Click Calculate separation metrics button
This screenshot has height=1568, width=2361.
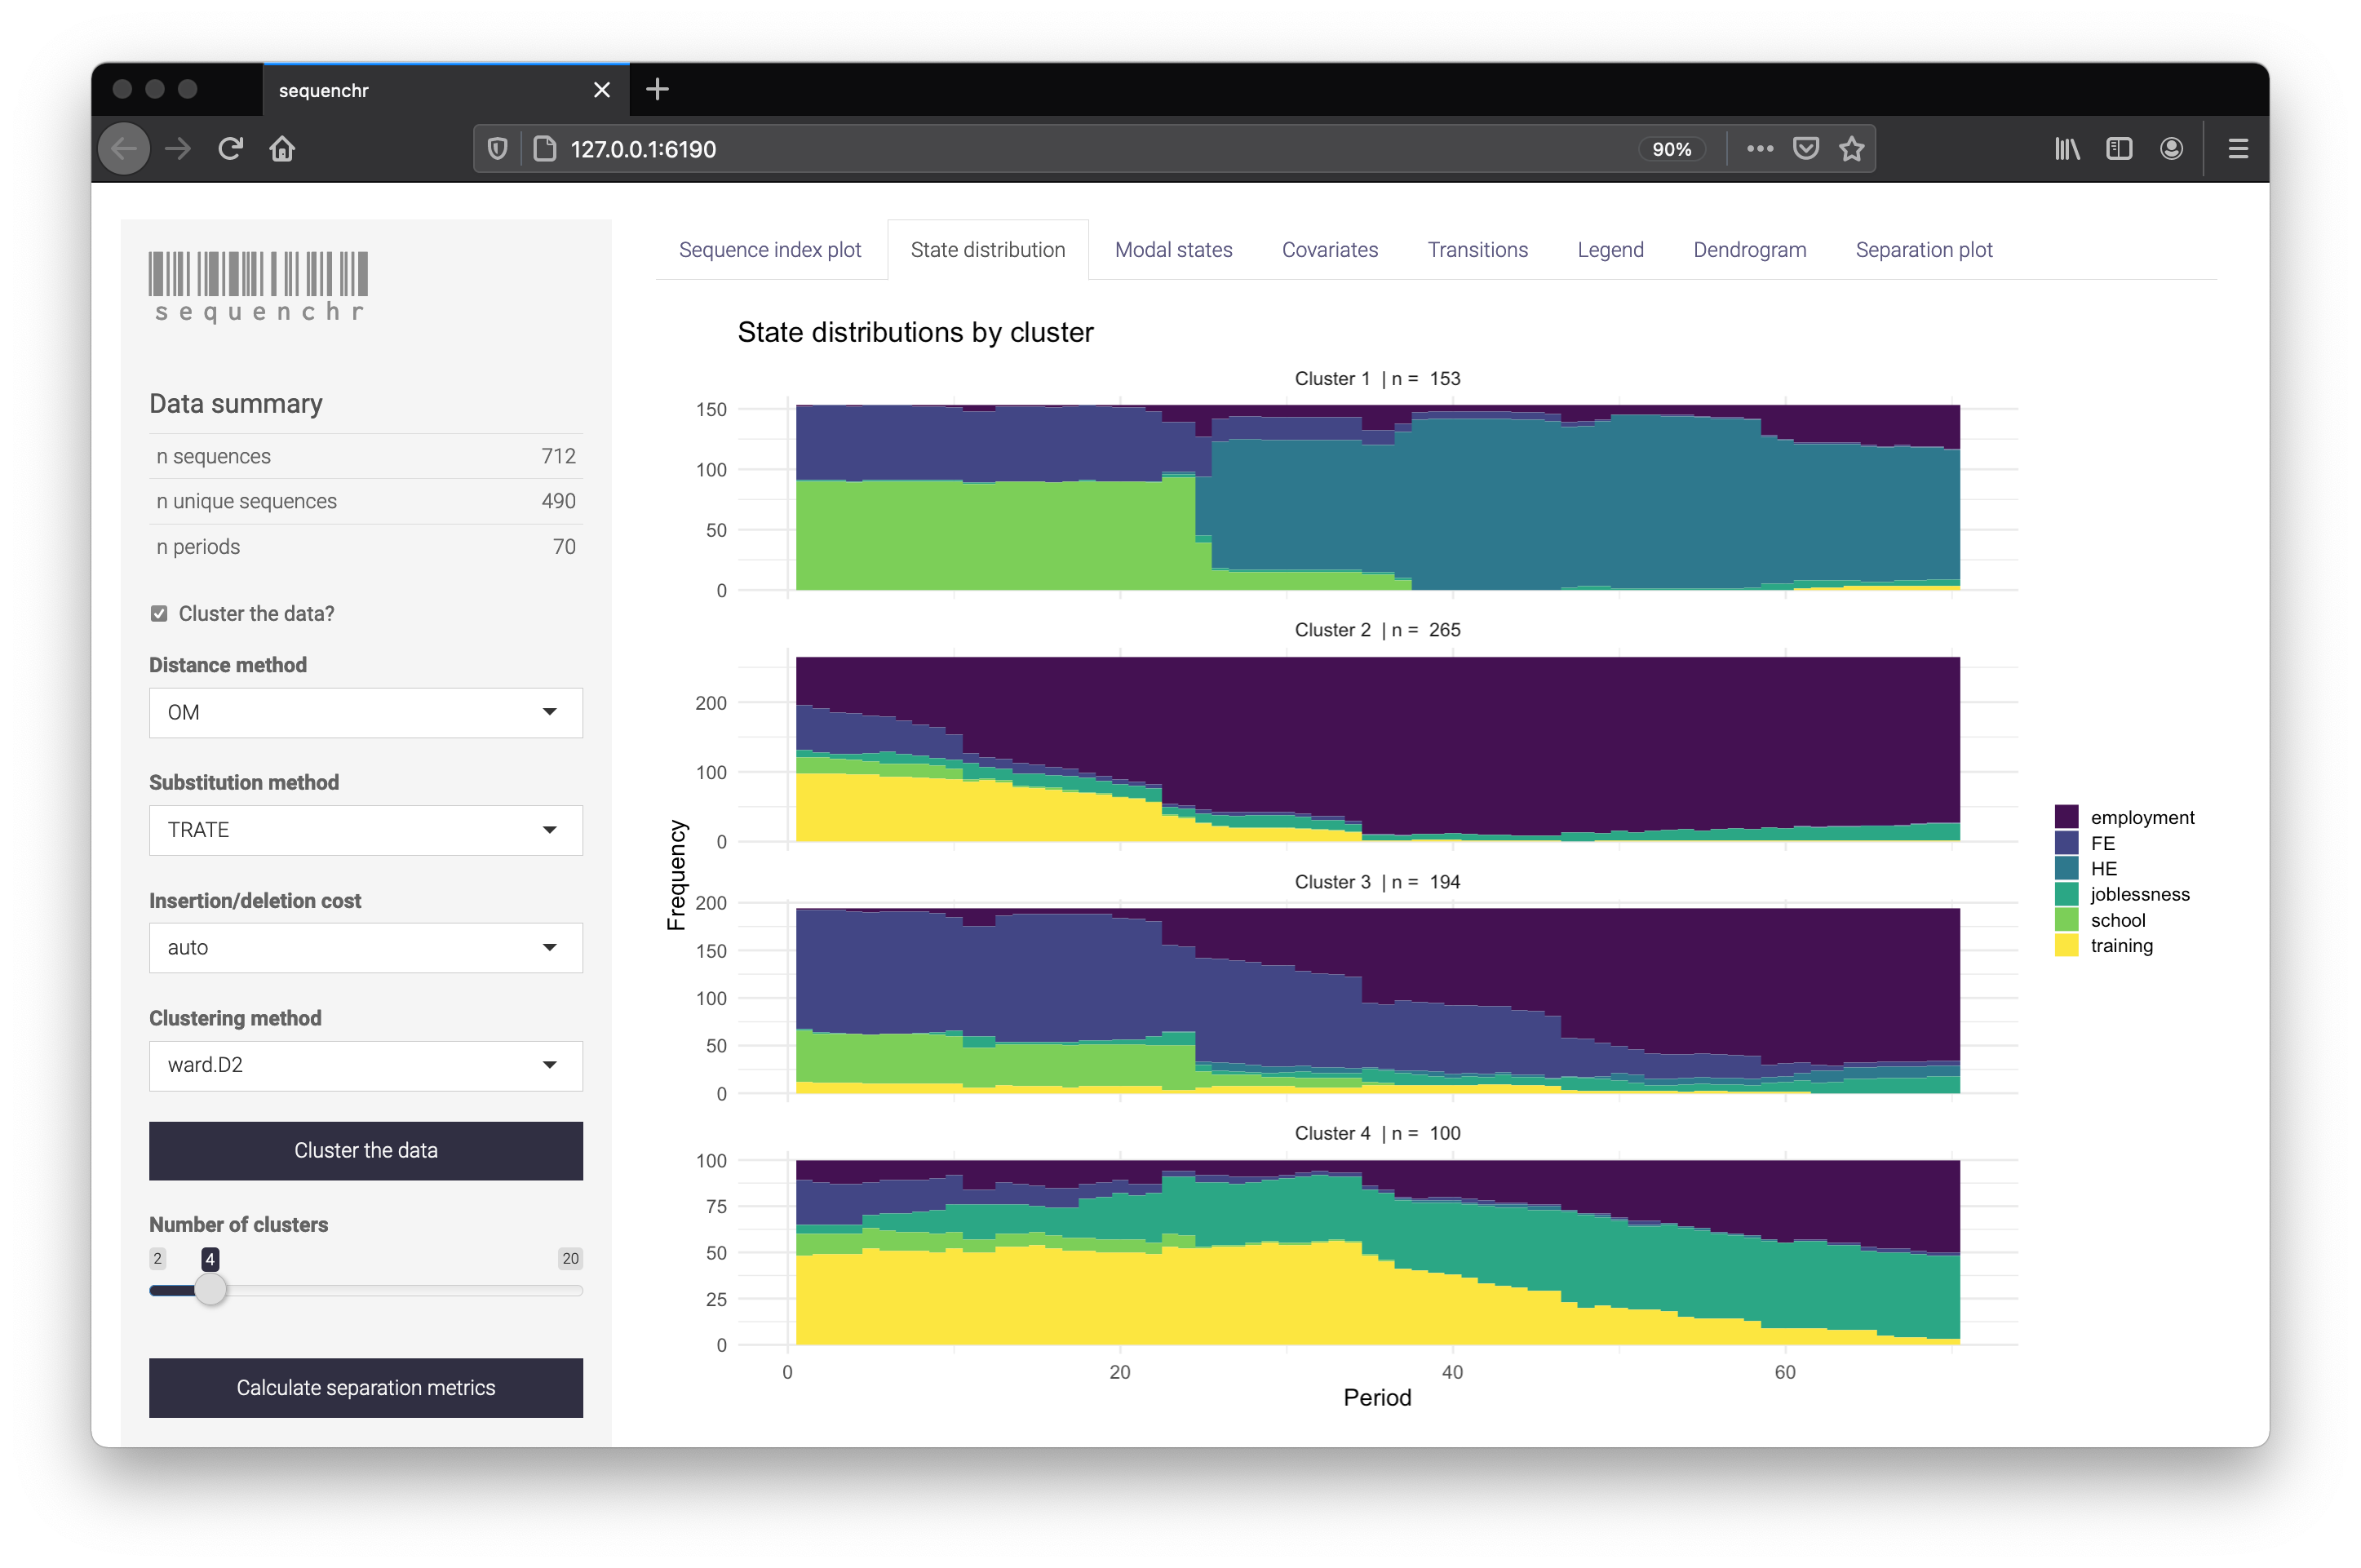pos(366,1387)
